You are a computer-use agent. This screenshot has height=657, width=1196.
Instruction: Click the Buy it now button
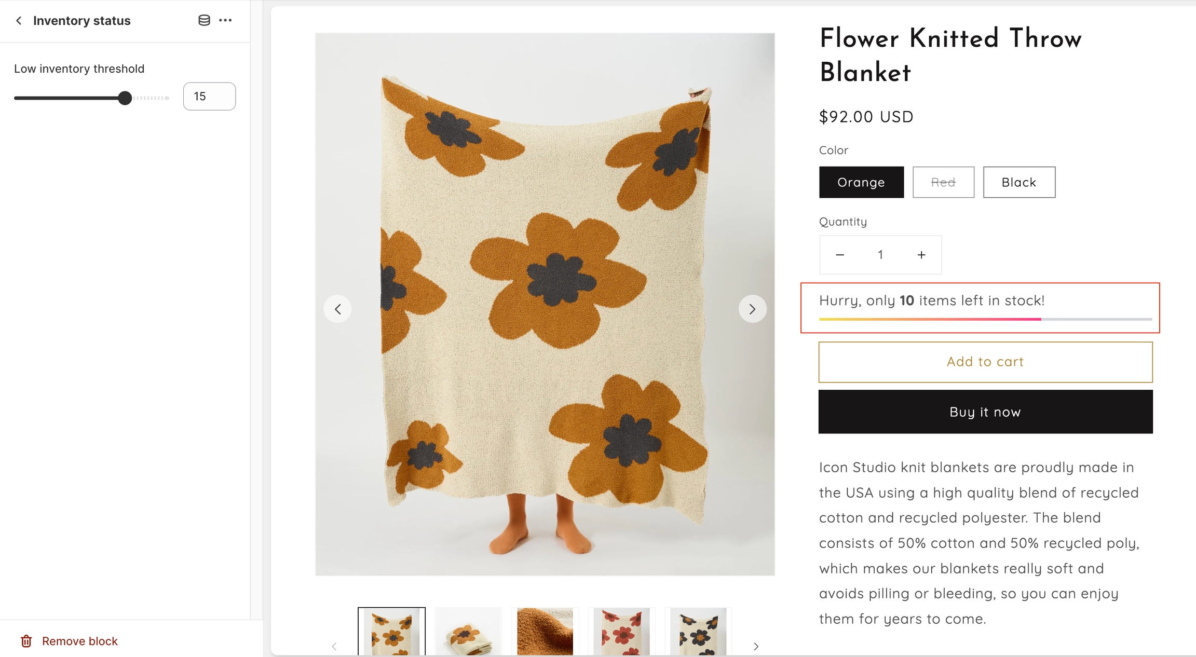pos(985,412)
